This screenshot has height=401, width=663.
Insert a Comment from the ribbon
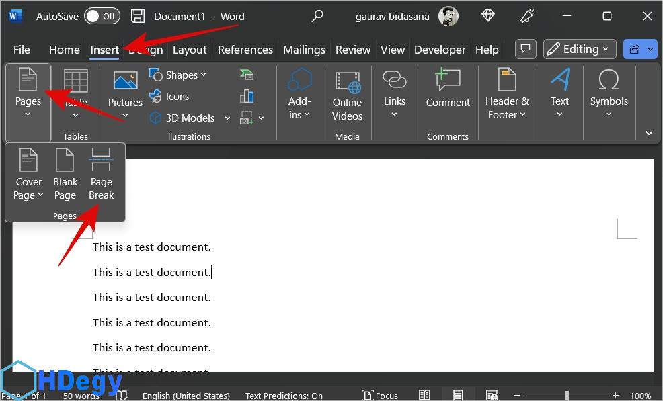447,89
